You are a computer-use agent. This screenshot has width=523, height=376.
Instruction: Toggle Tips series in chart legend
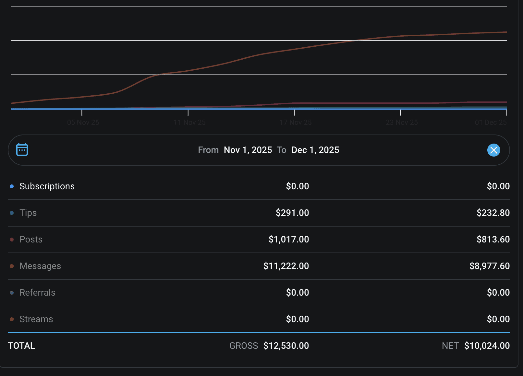click(x=28, y=213)
